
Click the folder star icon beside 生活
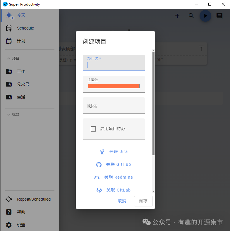[9, 97]
